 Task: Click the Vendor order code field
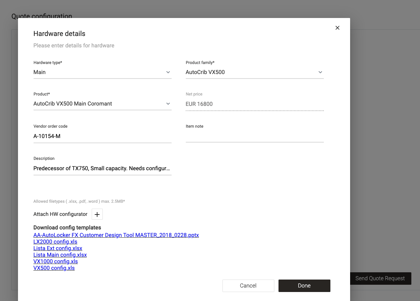pyautogui.click(x=102, y=136)
